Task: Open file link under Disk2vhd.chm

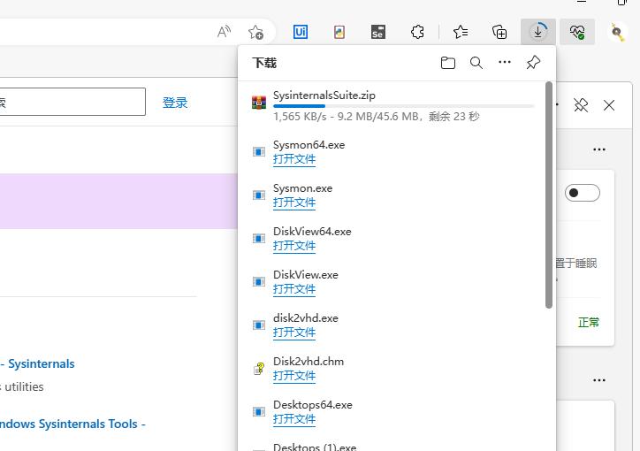Action: 294,376
